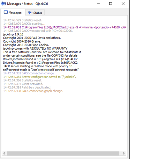Click the horizontal scrollbar thumb

(63, 154)
